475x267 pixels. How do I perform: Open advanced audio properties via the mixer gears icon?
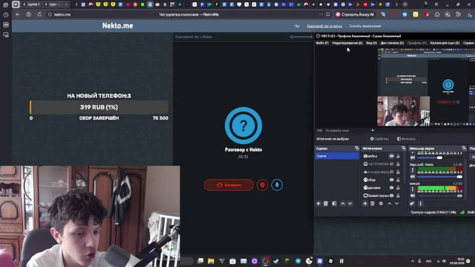click(412, 204)
